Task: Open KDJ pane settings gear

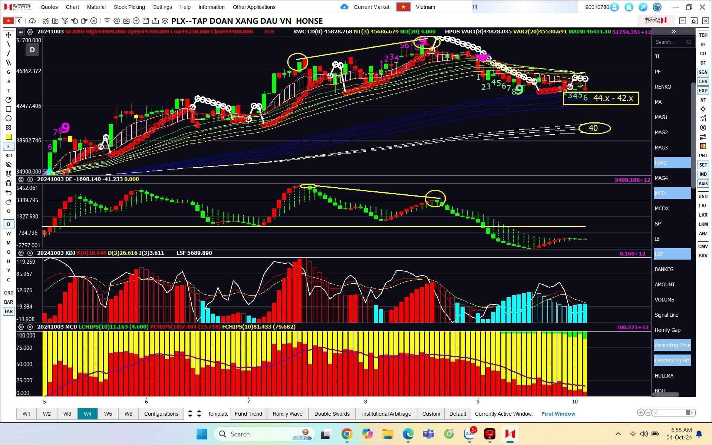Action: coord(21,253)
